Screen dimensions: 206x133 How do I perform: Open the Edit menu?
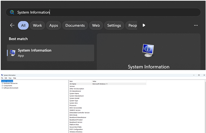pyautogui.click(x=6, y=78)
